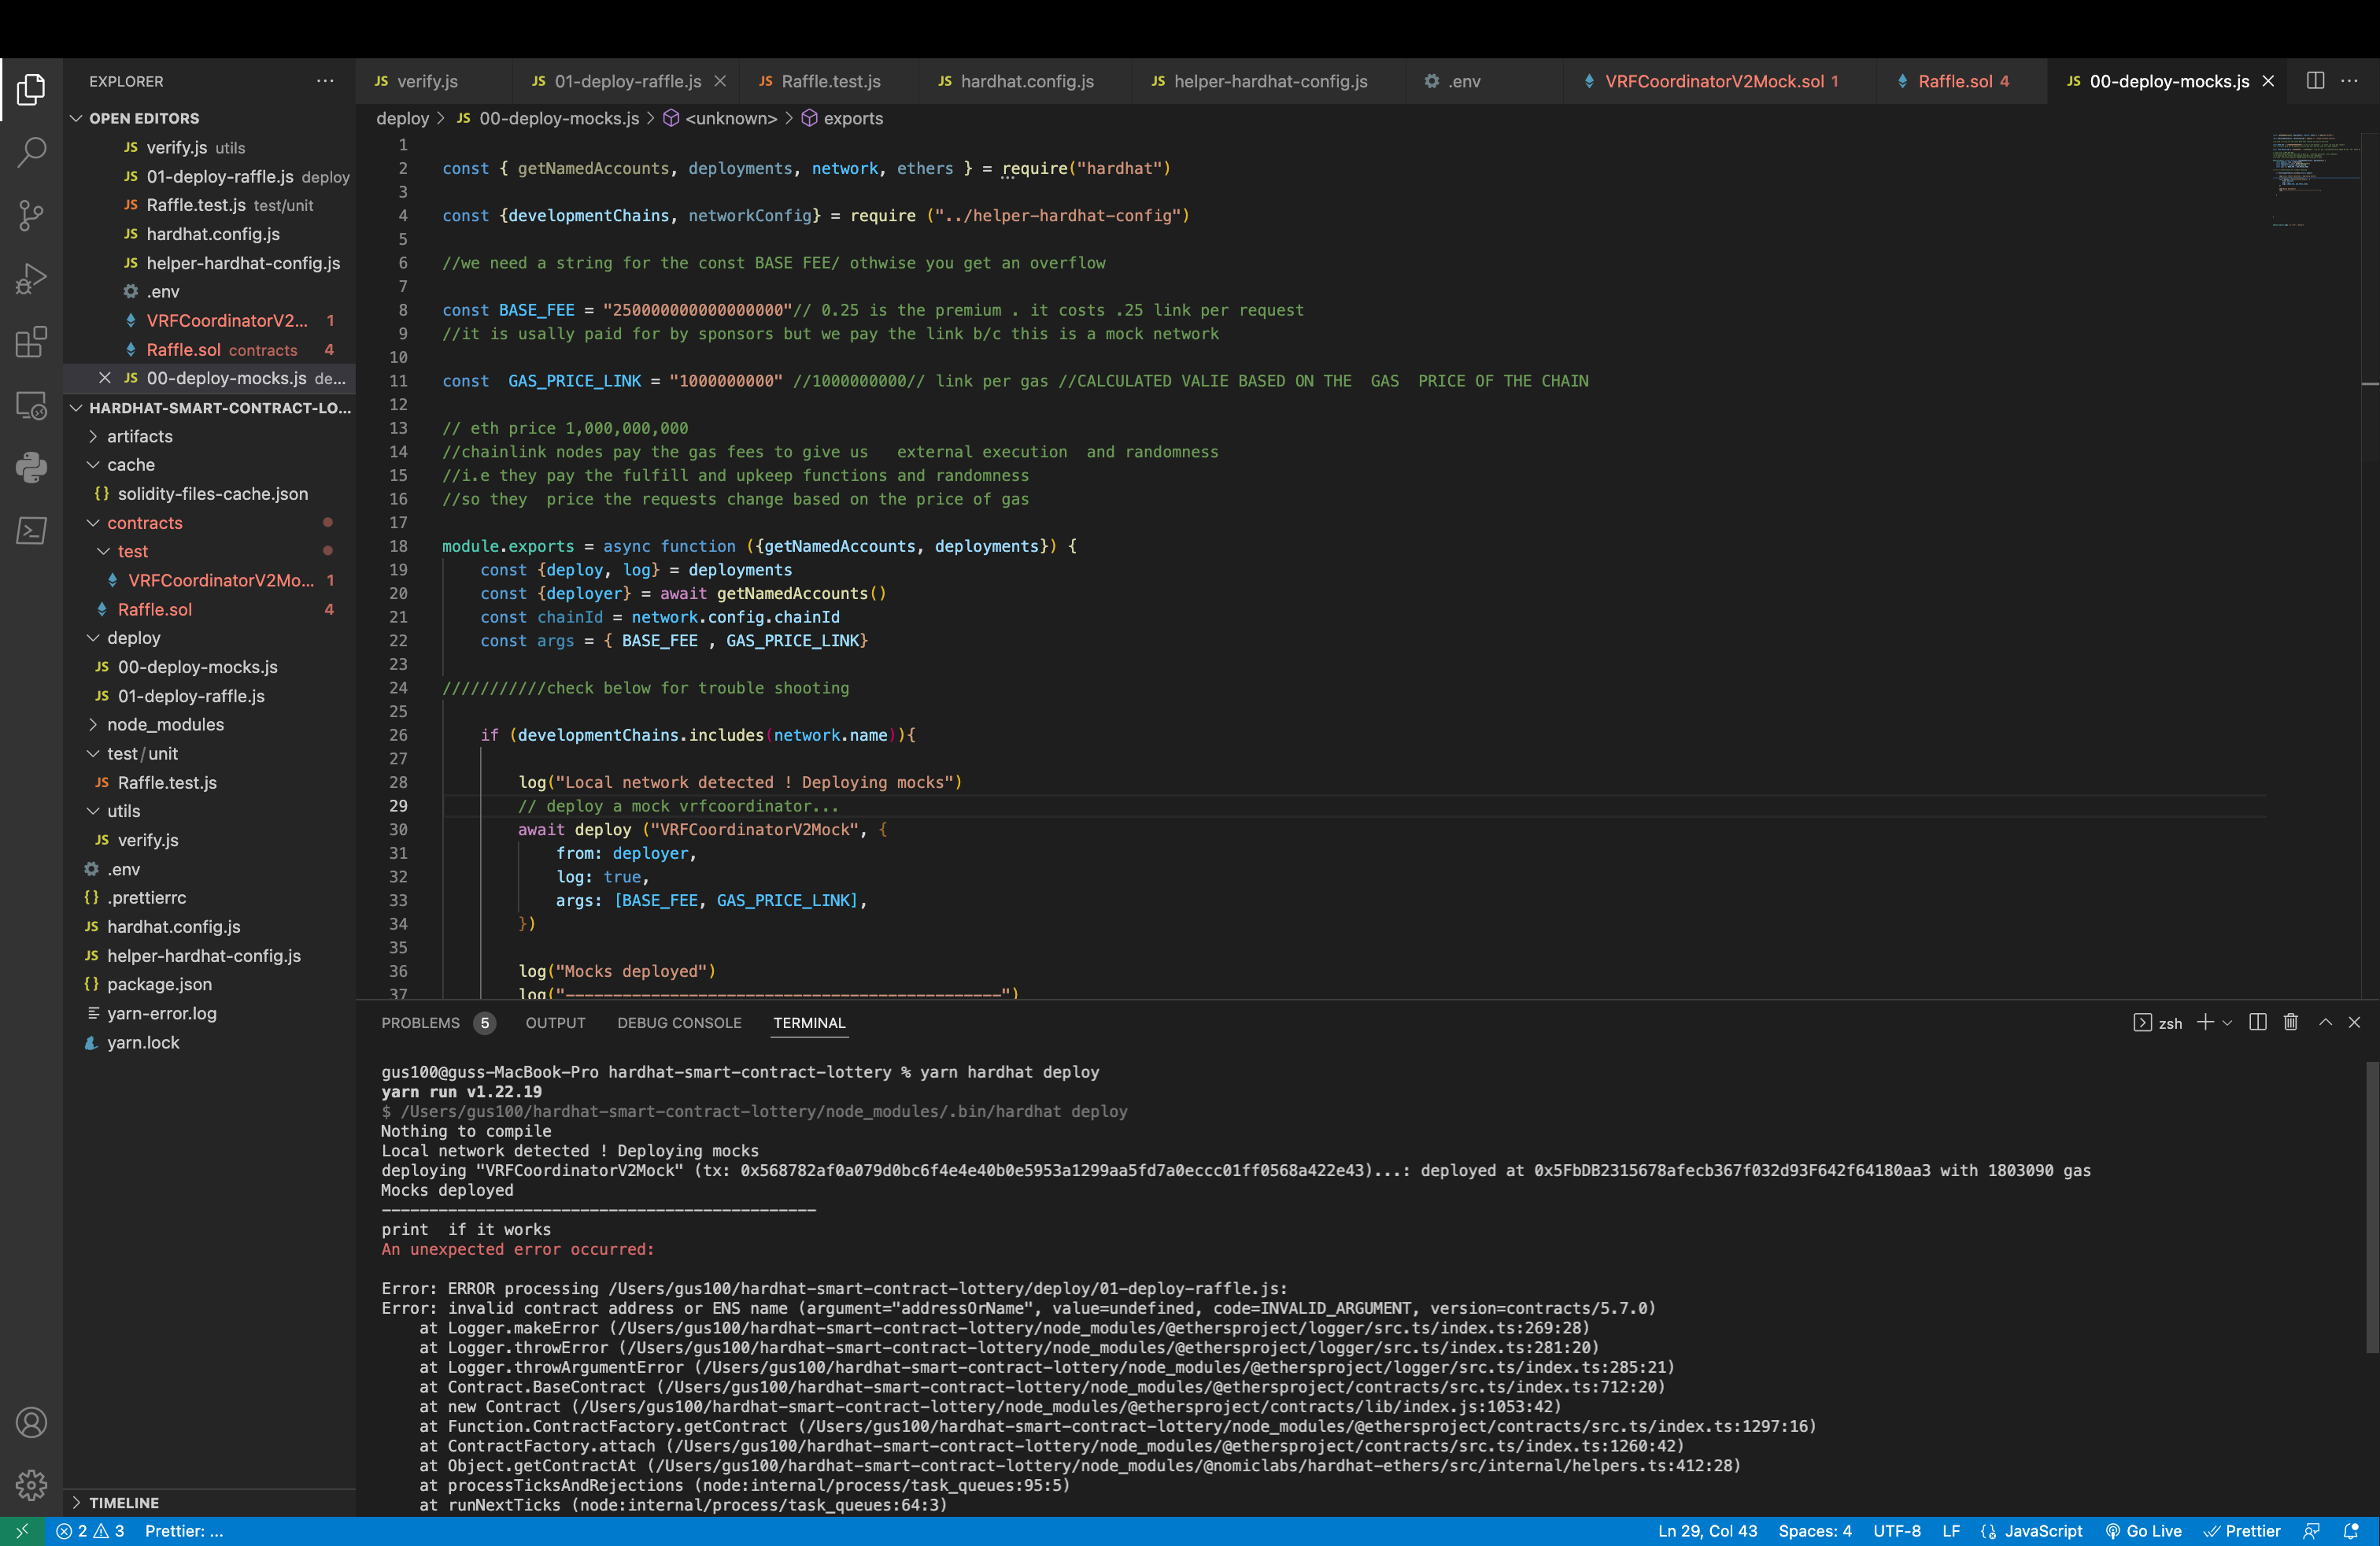Open errors and warnings count in status bar
Image resolution: width=2380 pixels, height=1546 pixels.
tap(90, 1531)
